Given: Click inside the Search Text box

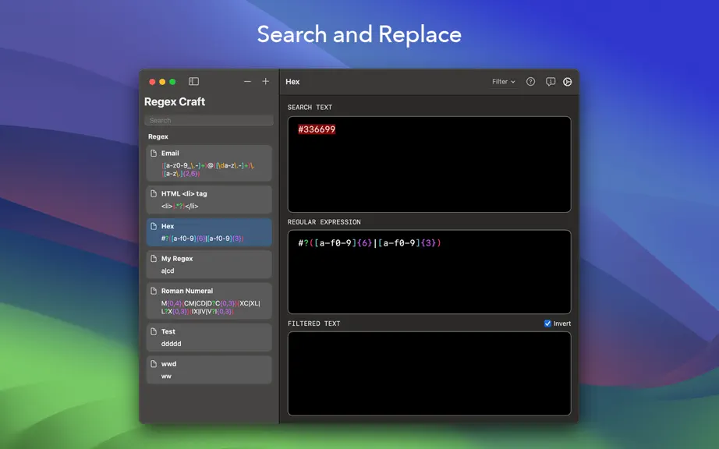Looking at the screenshot, I should point(429,164).
